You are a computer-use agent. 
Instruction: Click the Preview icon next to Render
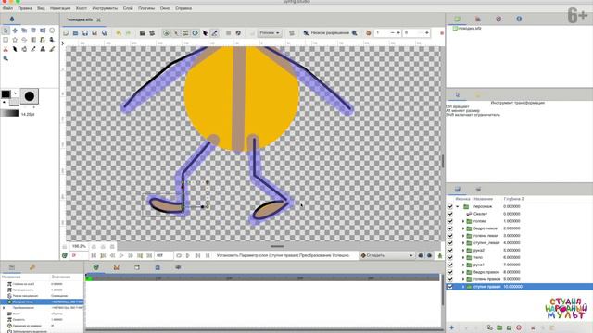tap(152, 33)
